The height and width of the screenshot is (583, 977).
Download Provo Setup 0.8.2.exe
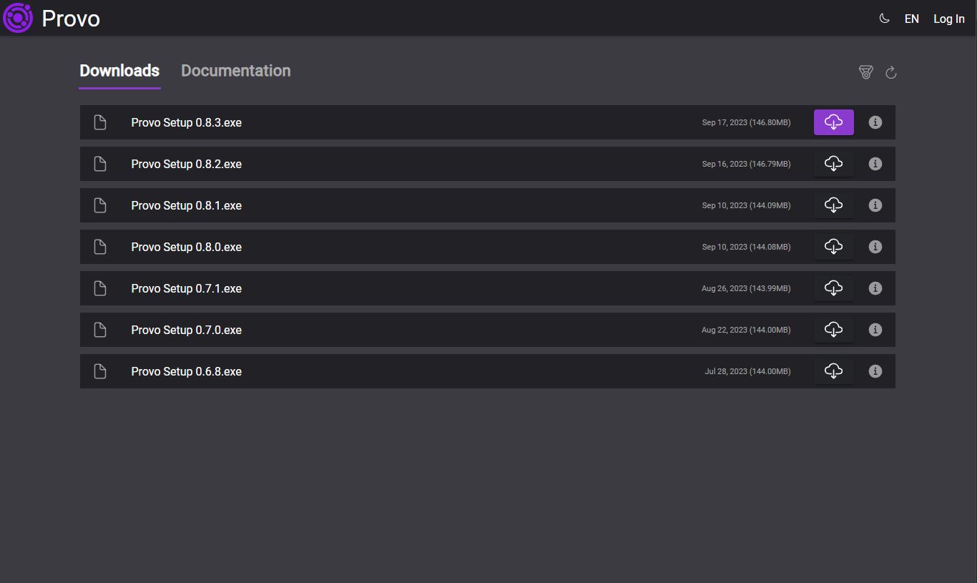click(833, 164)
